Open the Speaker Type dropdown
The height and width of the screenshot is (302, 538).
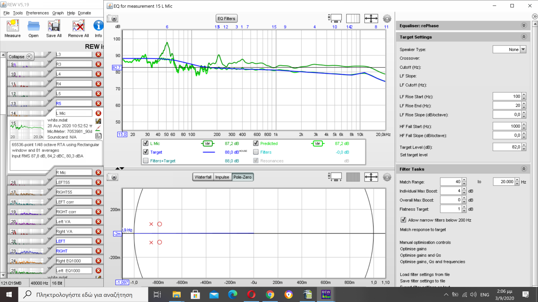point(523,49)
